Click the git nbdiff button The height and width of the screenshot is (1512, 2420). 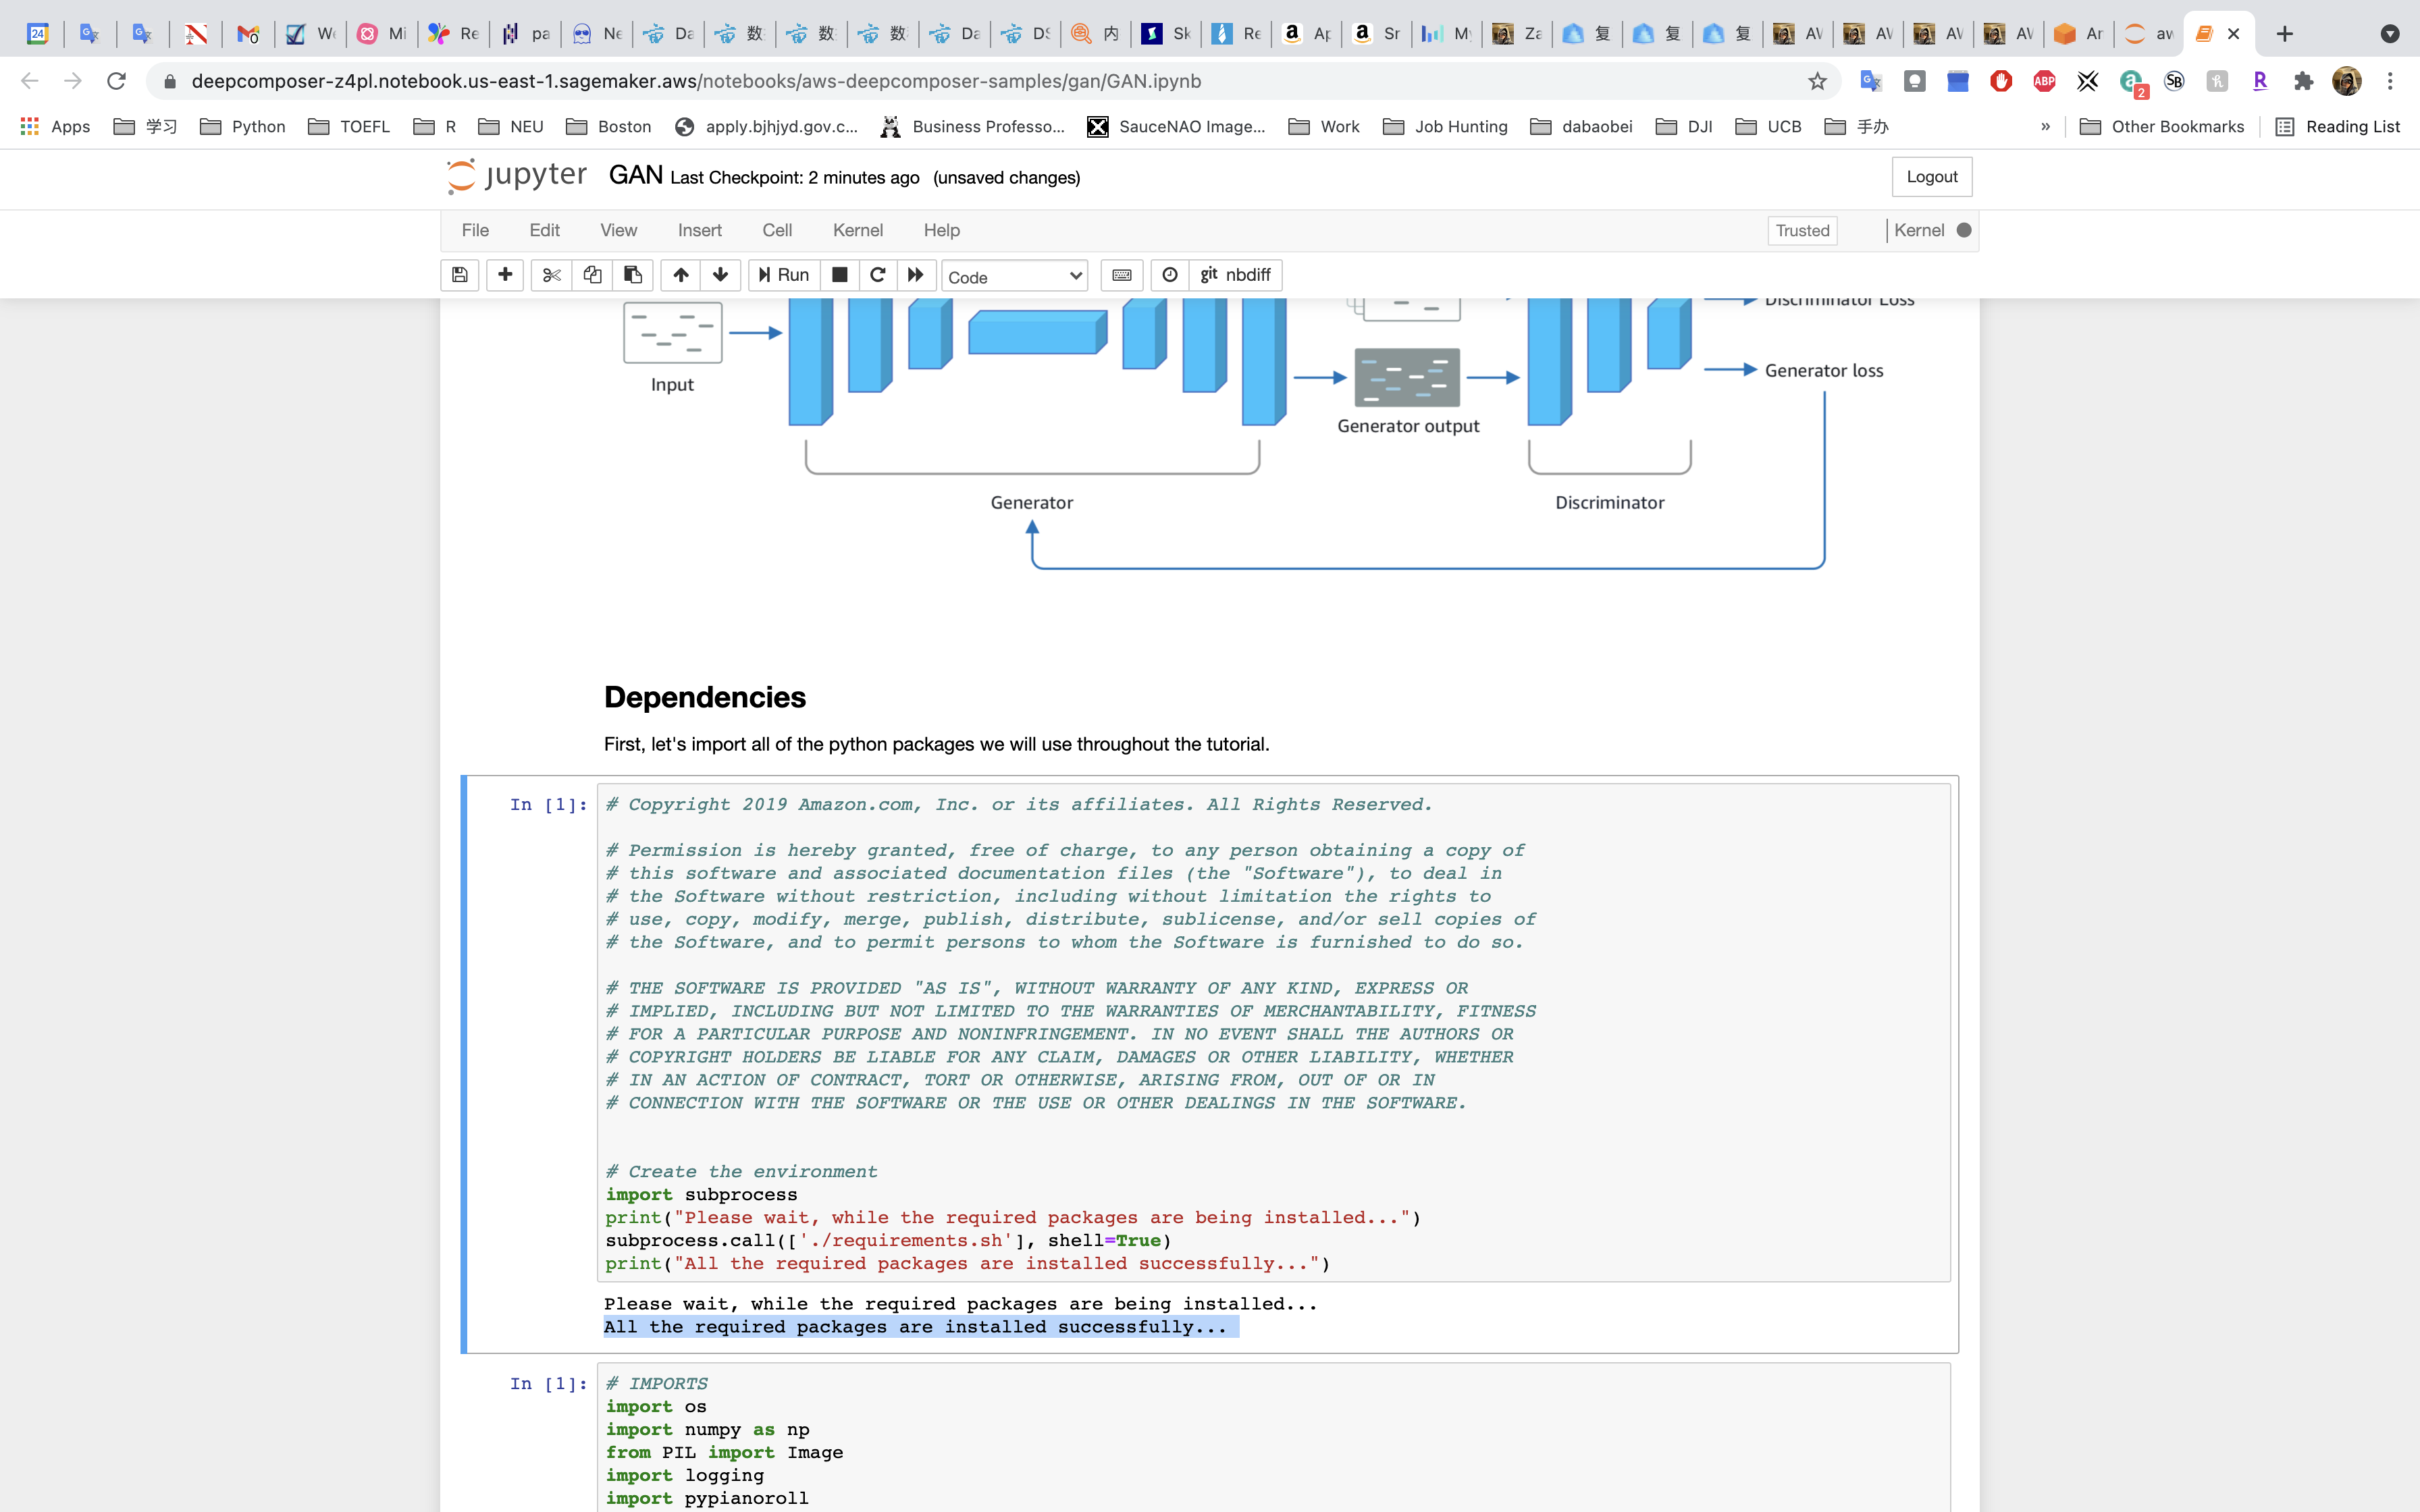click(1235, 275)
